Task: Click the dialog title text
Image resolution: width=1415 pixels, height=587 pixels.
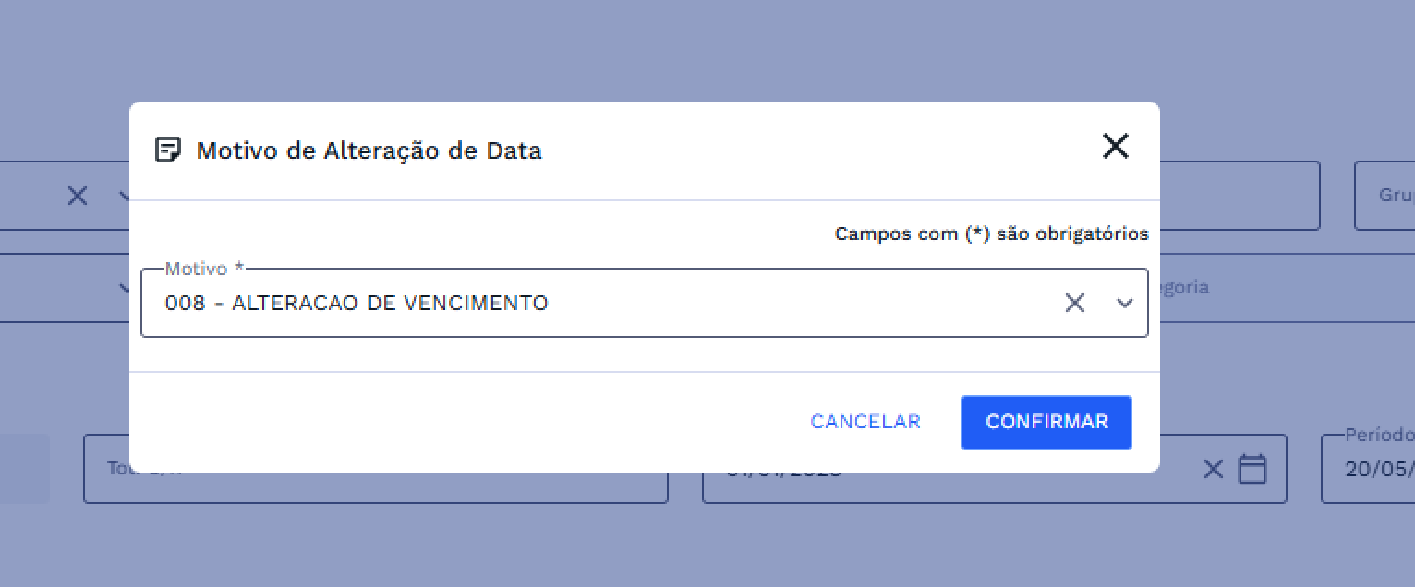Action: click(x=369, y=150)
